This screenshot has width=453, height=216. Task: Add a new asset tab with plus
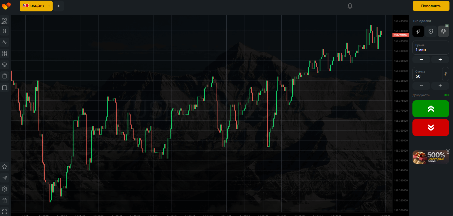[58, 6]
